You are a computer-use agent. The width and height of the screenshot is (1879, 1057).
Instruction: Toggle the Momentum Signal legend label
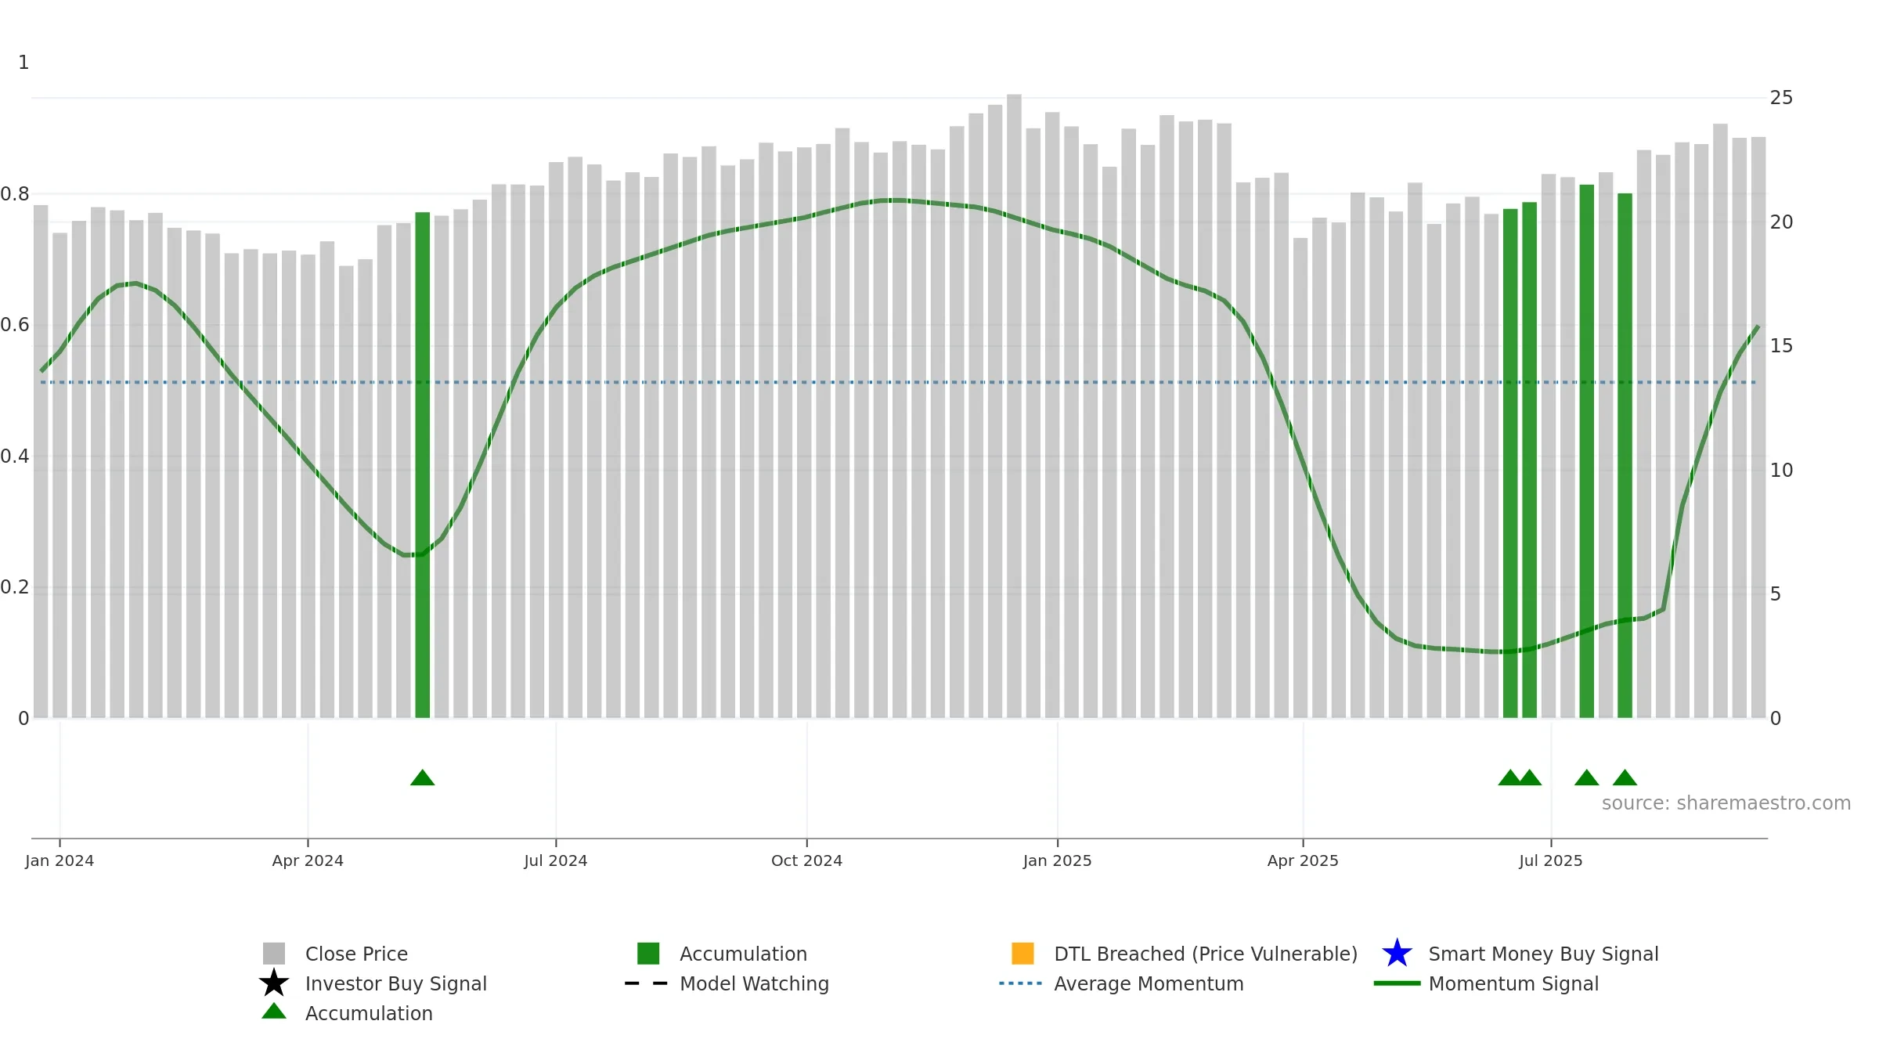(x=1513, y=983)
